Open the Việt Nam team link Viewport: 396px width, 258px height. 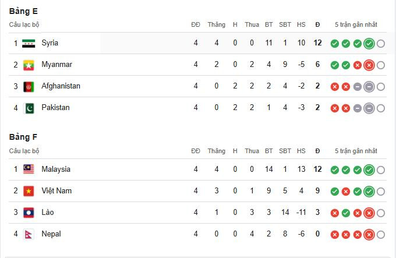tap(56, 191)
